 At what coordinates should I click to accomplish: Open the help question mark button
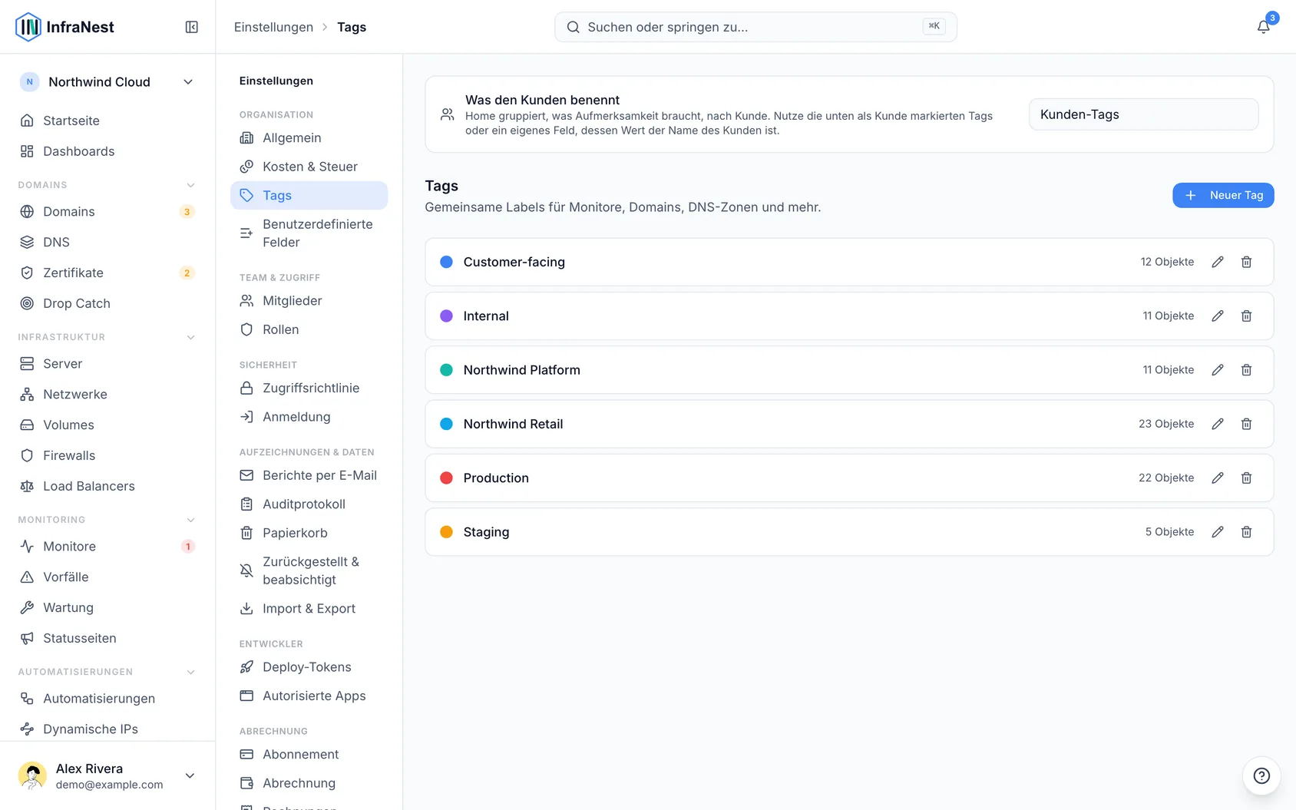pos(1261,775)
